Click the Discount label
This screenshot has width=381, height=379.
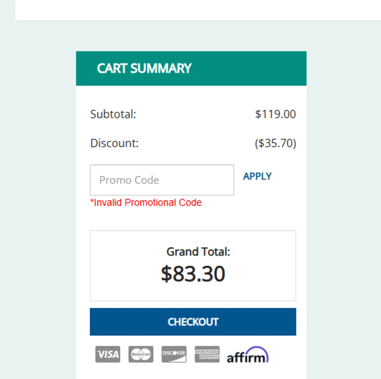[x=114, y=143]
